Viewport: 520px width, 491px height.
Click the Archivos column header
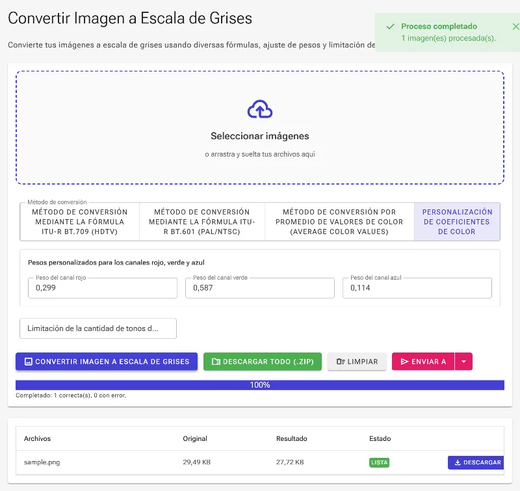click(37, 438)
